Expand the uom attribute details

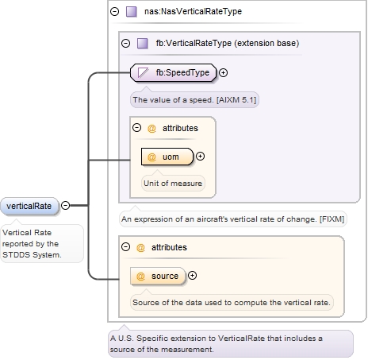click(200, 157)
